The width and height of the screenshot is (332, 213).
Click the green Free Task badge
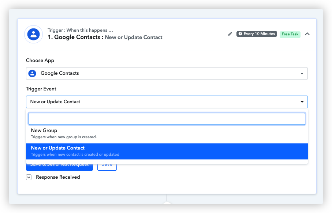[x=290, y=34]
